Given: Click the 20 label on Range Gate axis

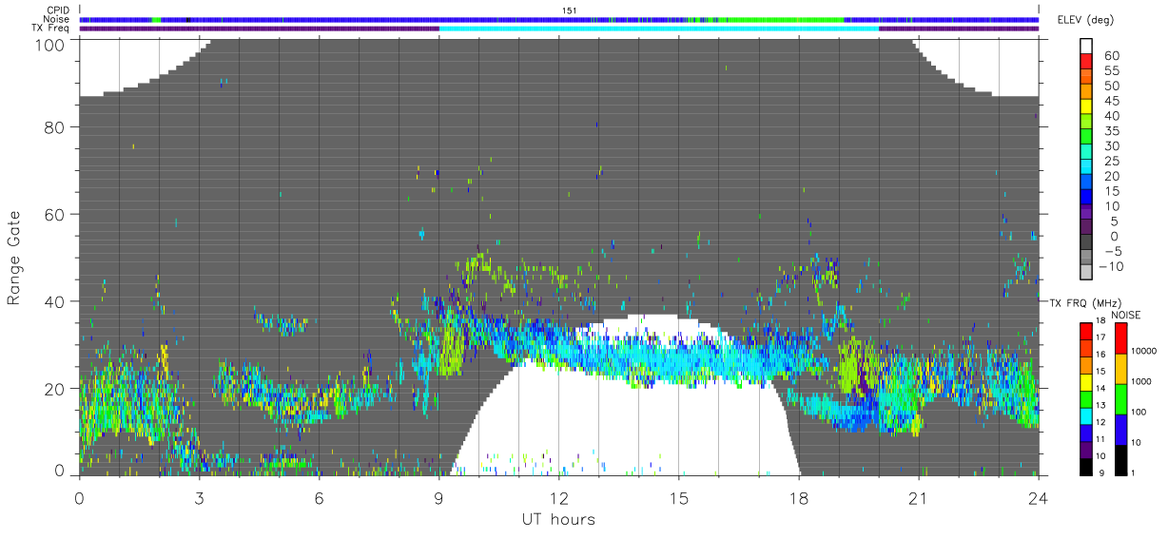Looking at the screenshot, I should click(x=54, y=388).
